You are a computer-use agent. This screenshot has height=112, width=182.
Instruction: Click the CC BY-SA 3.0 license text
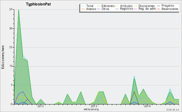point(173,110)
